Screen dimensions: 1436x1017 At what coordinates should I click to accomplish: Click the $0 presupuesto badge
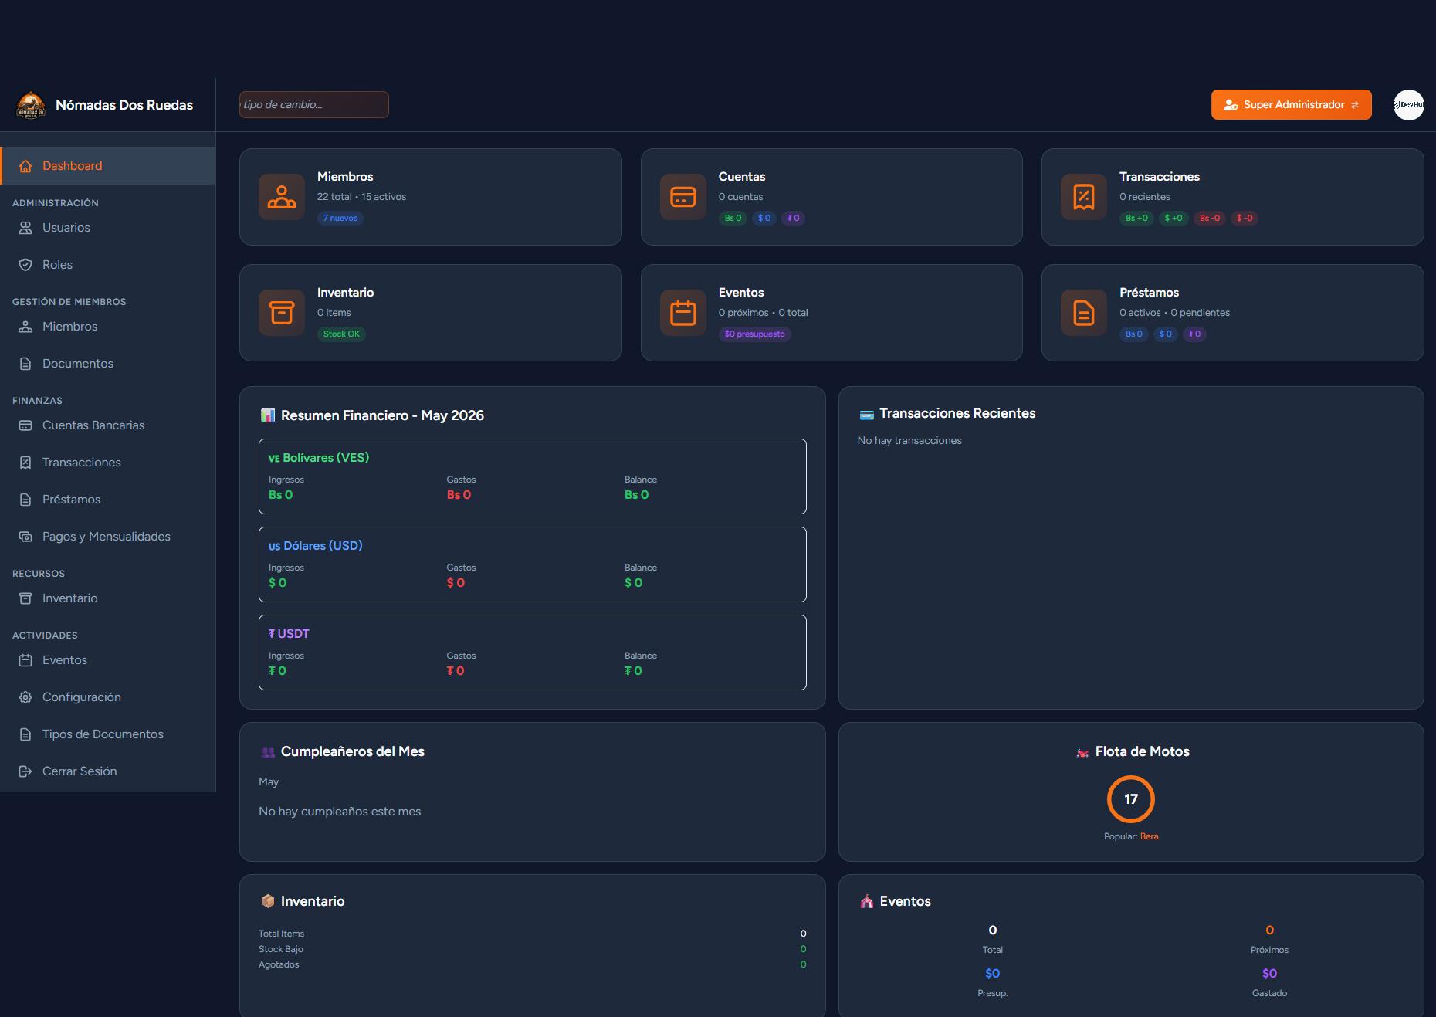(x=755, y=334)
